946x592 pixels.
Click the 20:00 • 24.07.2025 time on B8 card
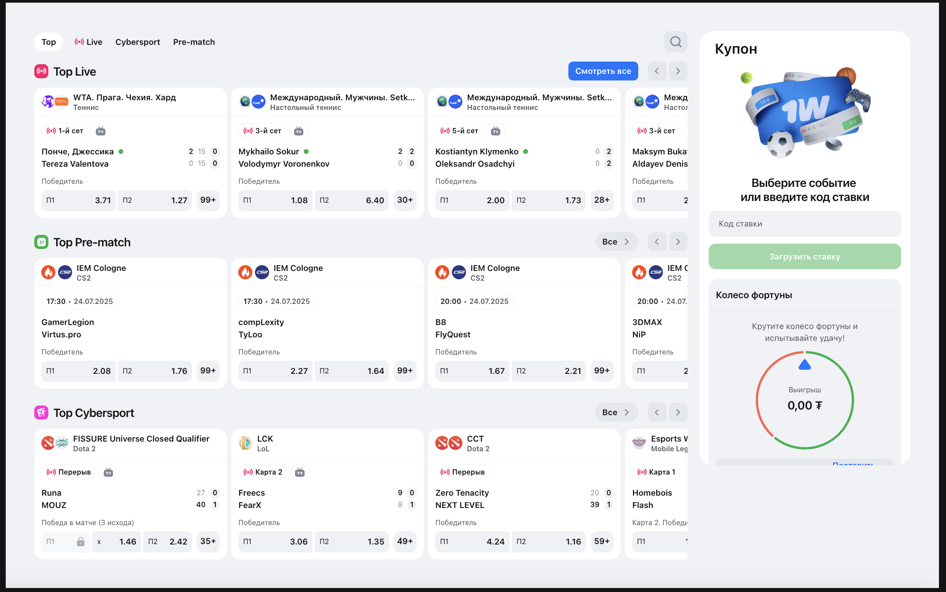(474, 301)
